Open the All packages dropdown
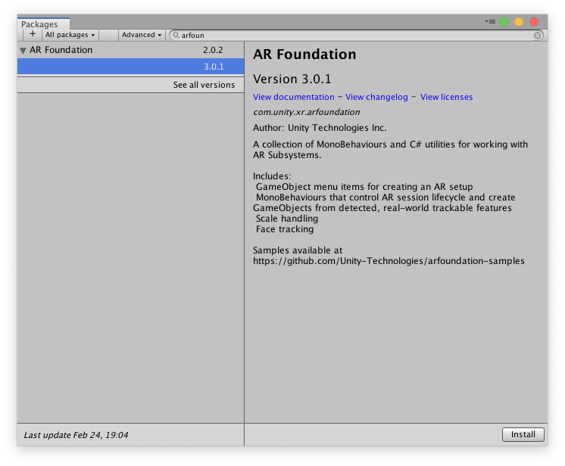The image size is (565, 466). (70, 35)
